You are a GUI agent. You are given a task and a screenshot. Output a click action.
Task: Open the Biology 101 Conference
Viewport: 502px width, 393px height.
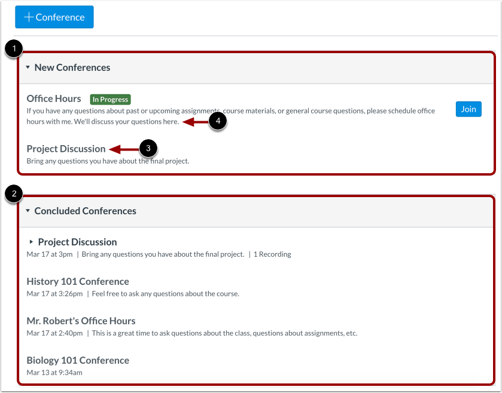tap(77, 360)
